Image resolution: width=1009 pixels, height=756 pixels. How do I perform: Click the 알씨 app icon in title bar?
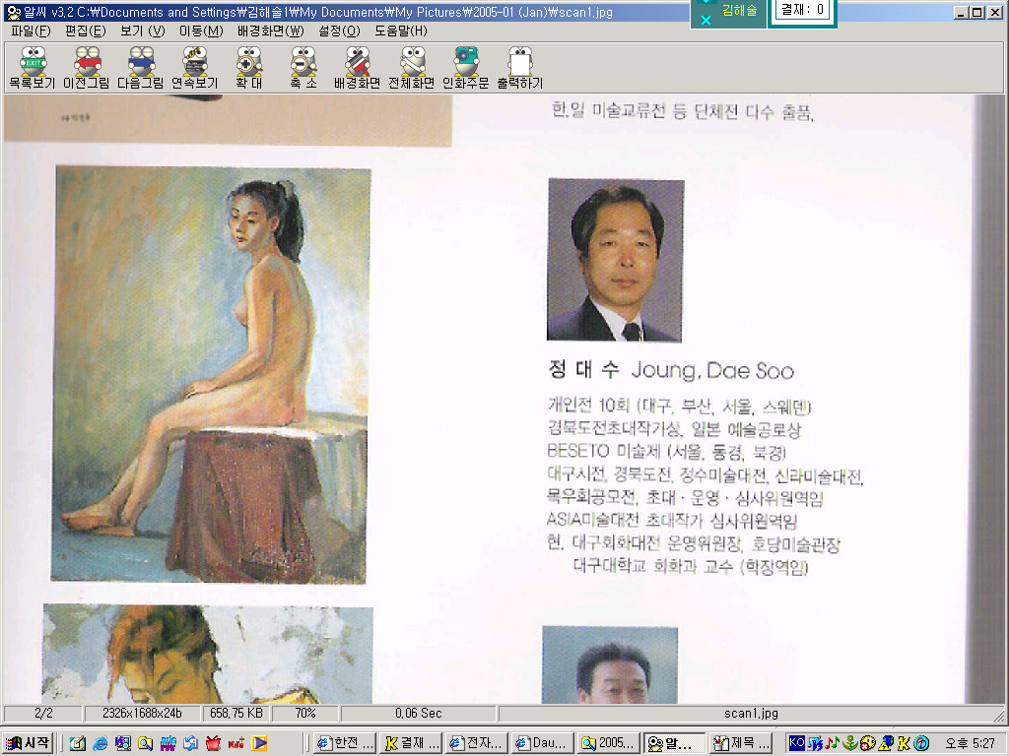[x=13, y=12]
